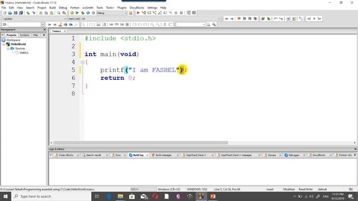This screenshot has width=358, height=201.
Task: Open the Plugins menu
Action: pos(122,7)
